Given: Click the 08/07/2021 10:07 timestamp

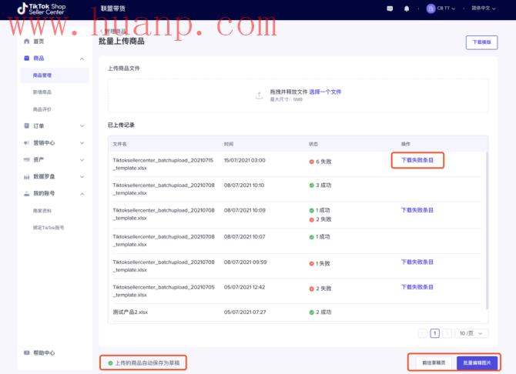Looking at the screenshot, I should [x=244, y=237].
